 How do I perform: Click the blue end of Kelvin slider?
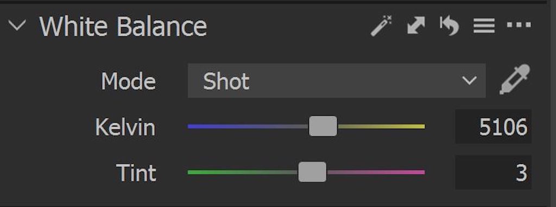coord(195,126)
